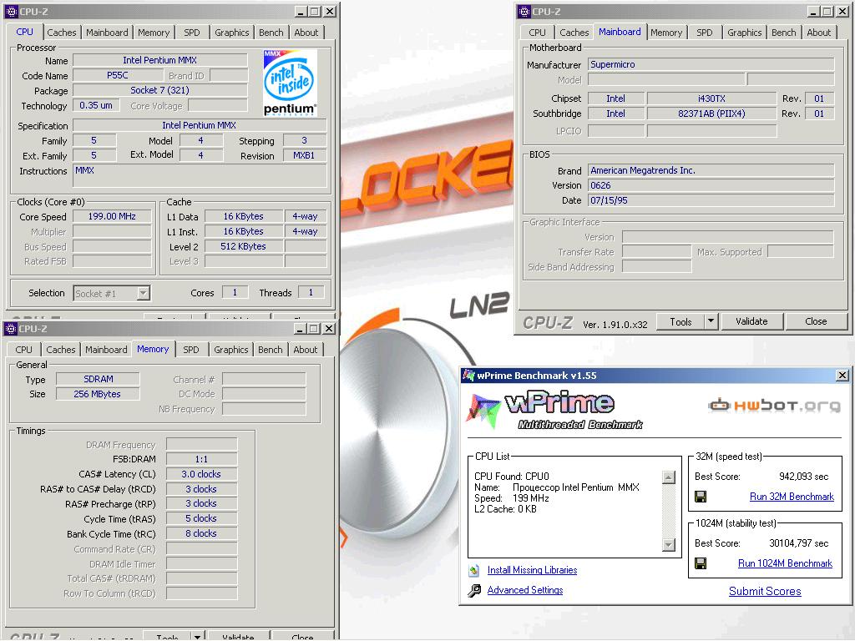Click CPU List scrollbar down arrow
Viewport: 855px width, 641px height.
pos(669,544)
